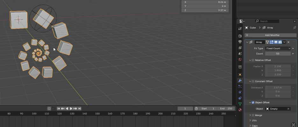The width and height of the screenshot is (298, 127).
Task: Click the location Z value 9.37 m
Action: tap(205, 10)
